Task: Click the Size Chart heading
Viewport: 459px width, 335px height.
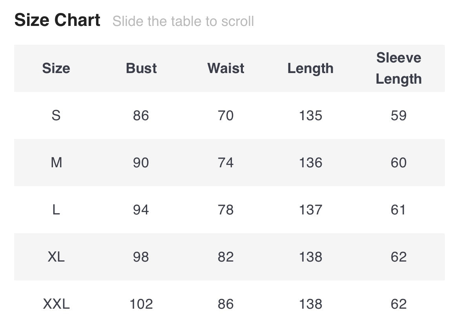Action: [57, 20]
